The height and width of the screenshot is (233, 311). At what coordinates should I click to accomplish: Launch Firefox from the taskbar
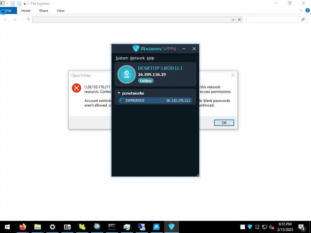coord(22,227)
